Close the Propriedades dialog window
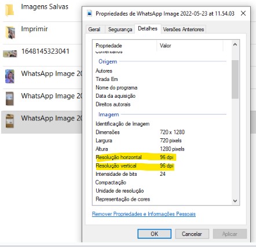This screenshot has width=256, height=247. point(243,13)
